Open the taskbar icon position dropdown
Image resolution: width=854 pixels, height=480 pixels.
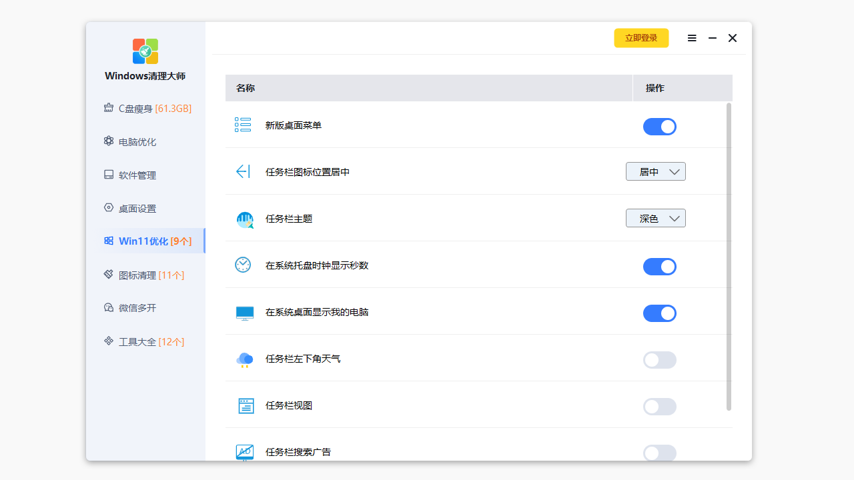[656, 171]
